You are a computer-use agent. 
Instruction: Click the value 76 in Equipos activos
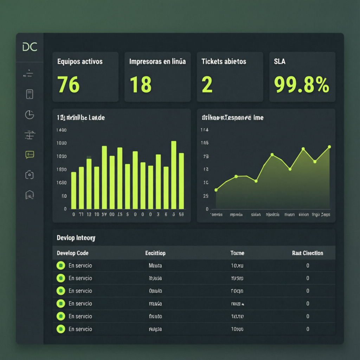click(x=69, y=84)
